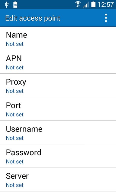
Task: Edit the APN field
Action: (x=58, y=62)
